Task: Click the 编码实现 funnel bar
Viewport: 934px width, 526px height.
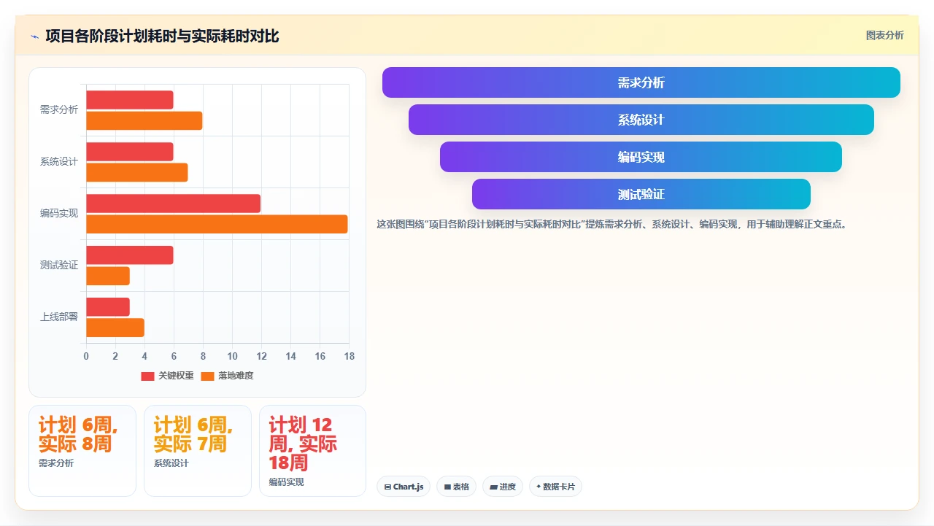Action: 641,157
